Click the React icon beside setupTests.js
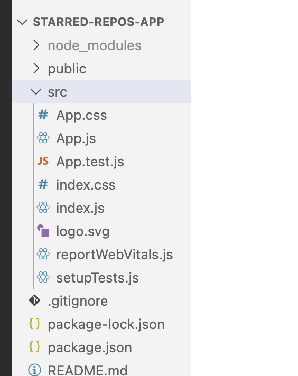This screenshot has height=376, width=298. pyautogui.click(x=43, y=277)
